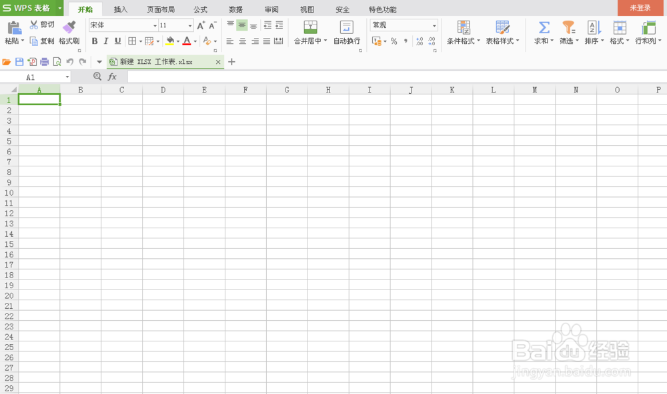Decrease font size with A- icon
The width and height of the screenshot is (667, 394).
212,25
